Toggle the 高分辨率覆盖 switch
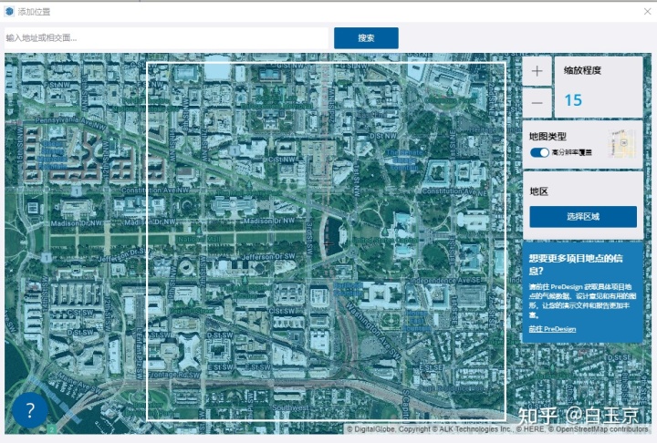This screenshot has height=443, width=657. pos(539,152)
